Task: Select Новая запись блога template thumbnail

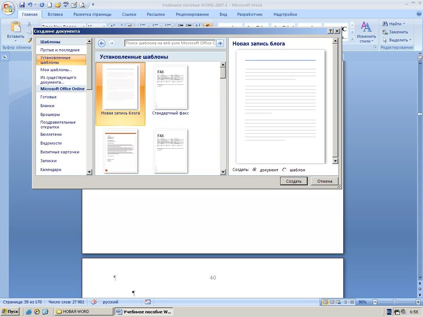Action: (120, 94)
